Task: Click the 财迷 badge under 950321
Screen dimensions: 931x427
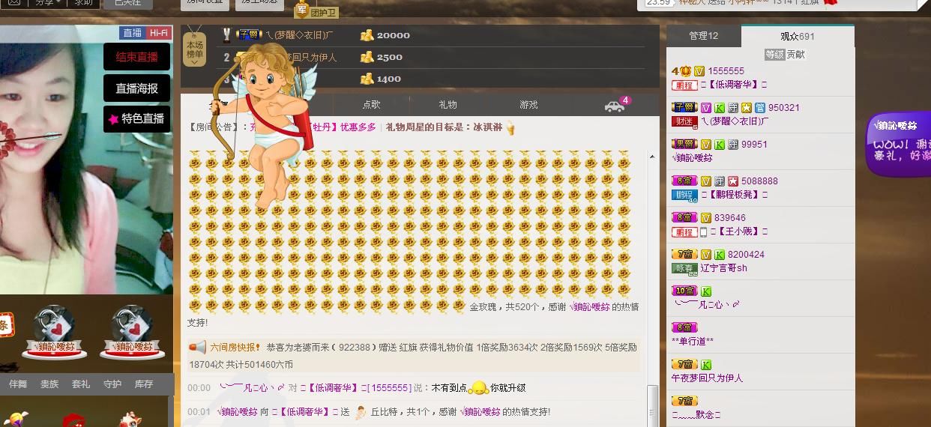Action: [x=684, y=121]
